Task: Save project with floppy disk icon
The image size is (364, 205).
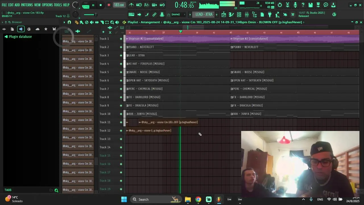Action: pos(311,5)
